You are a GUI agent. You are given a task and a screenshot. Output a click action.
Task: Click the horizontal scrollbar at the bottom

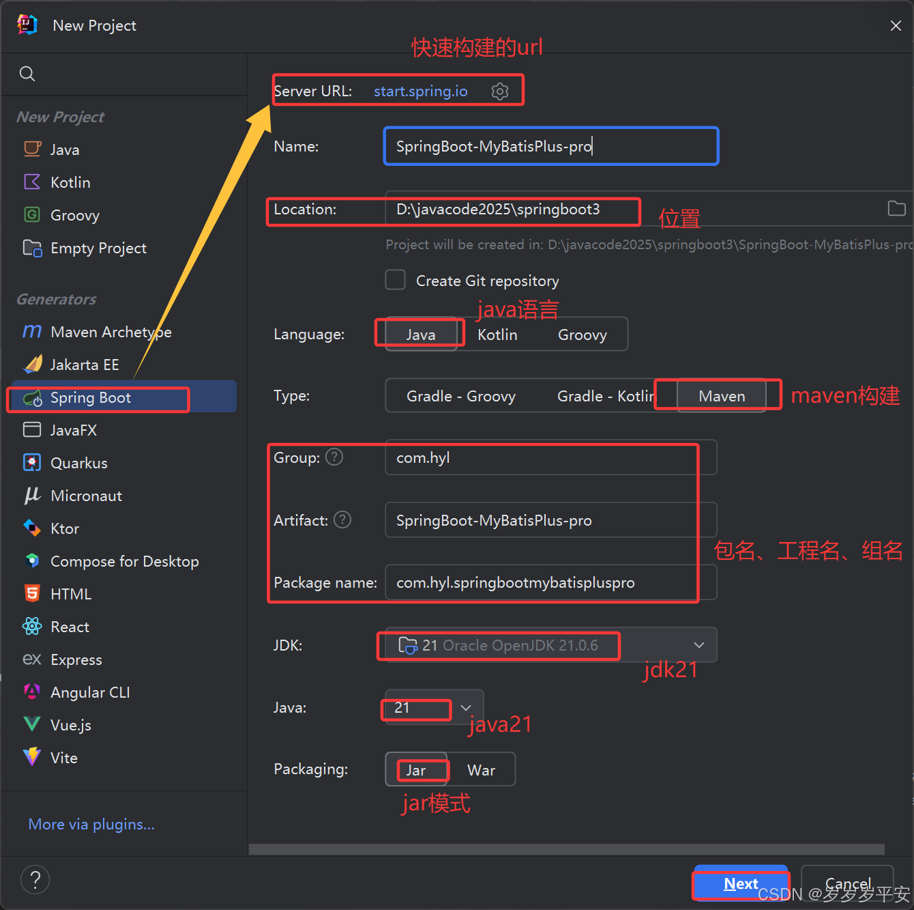pos(567,849)
